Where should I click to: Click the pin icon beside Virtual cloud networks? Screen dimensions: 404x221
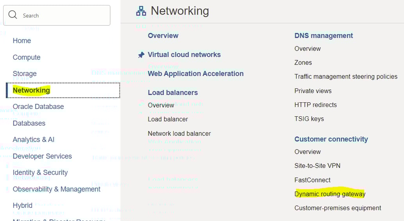pyautogui.click(x=141, y=55)
